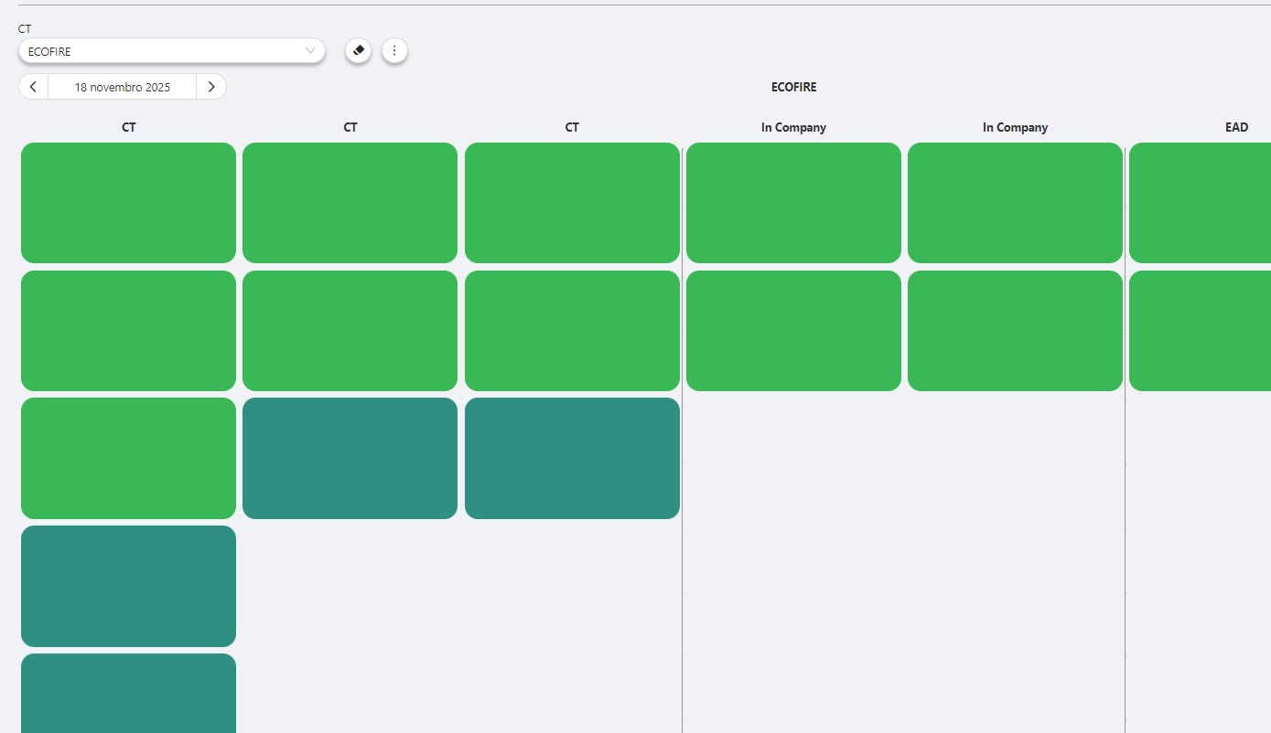
Task: Open the ECOFIRE dropdown under CT
Action: [171, 51]
